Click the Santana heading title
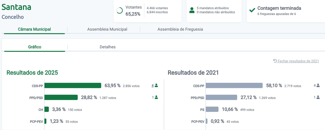This screenshot has width=325, height=130. [x=17, y=7]
